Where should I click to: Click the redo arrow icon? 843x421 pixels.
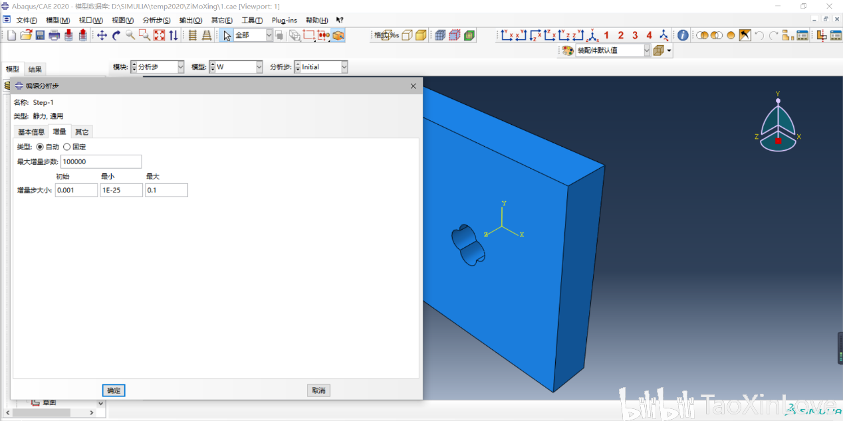point(774,35)
